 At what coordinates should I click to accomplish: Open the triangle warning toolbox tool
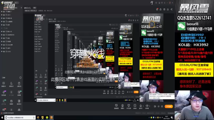click(19, 110)
